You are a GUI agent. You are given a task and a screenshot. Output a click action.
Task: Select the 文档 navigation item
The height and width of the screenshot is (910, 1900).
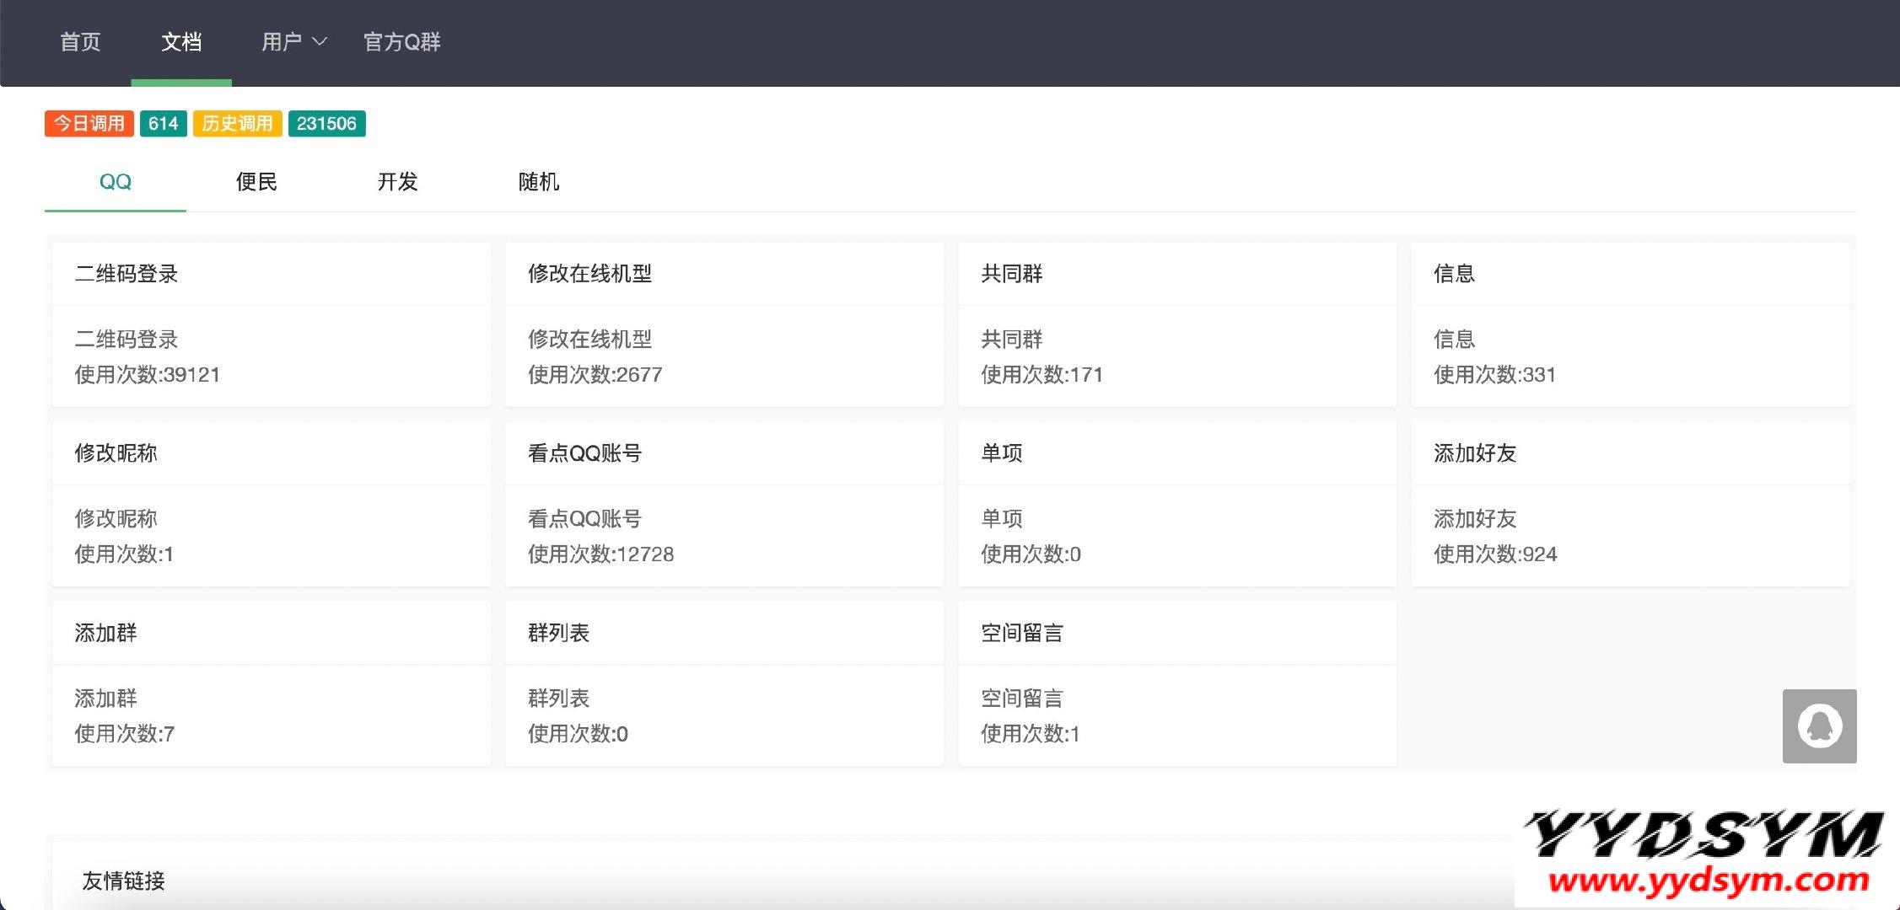181,42
